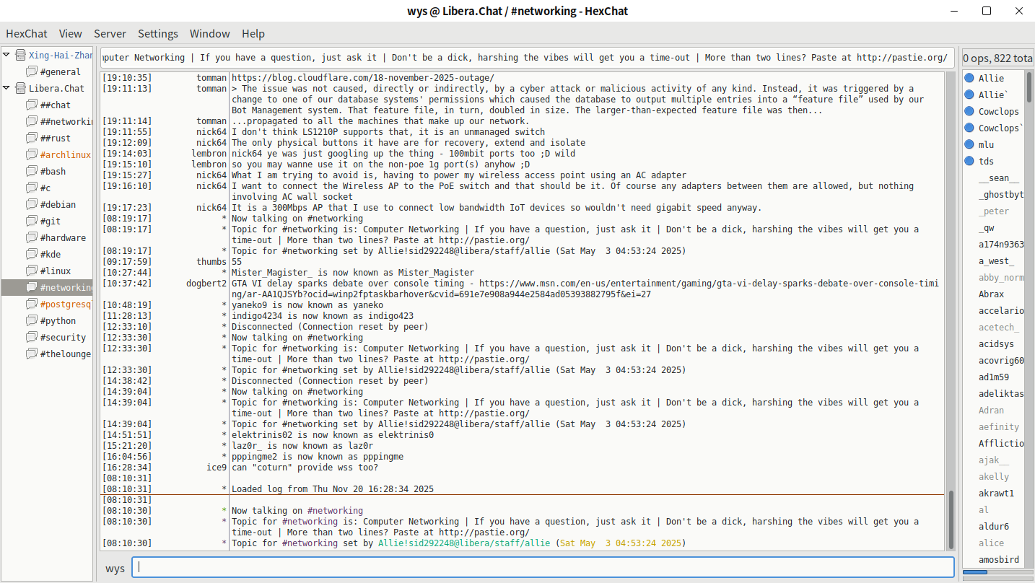Click the Xing-Hai-Zhan server icon
The image size is (1035, 583).
20,55
